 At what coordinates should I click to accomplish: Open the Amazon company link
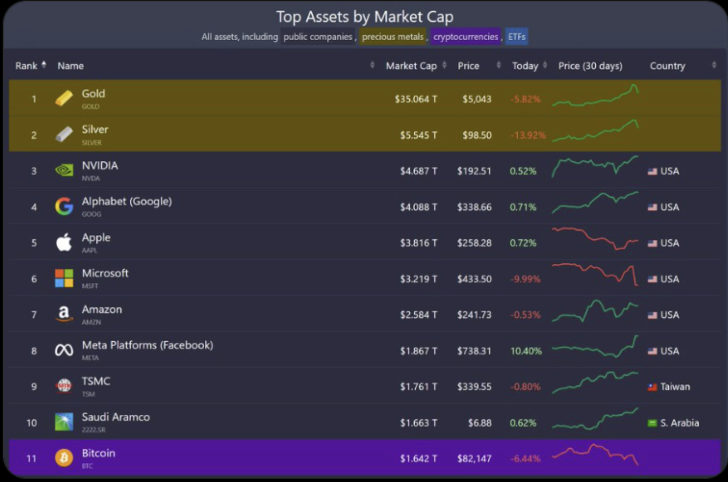pos(101,309)
